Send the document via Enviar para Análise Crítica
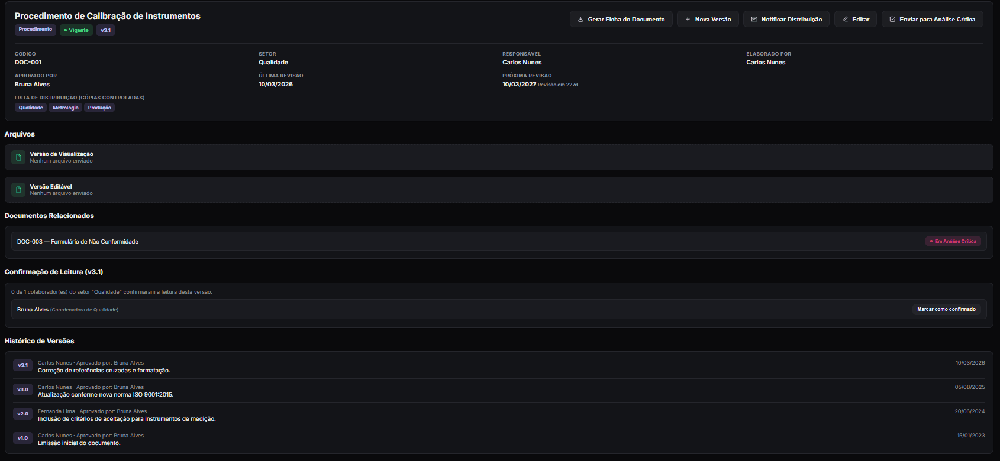 (x=933, y=20)
